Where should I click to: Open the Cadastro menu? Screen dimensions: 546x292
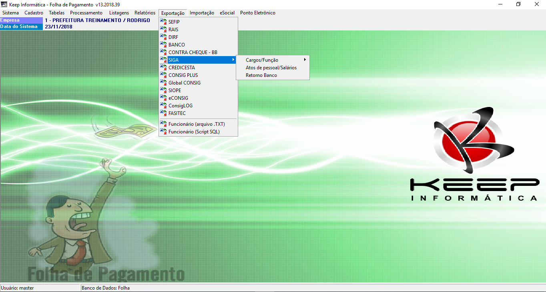click(34, 13)
